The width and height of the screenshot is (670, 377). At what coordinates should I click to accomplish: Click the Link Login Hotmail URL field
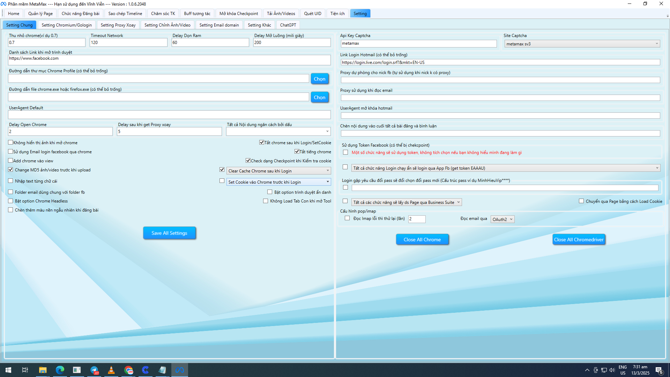coord(500,62)
